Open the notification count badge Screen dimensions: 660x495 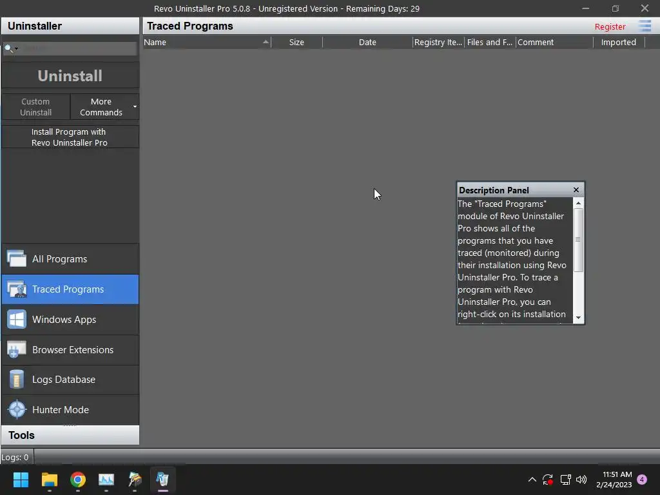point(642,480)
